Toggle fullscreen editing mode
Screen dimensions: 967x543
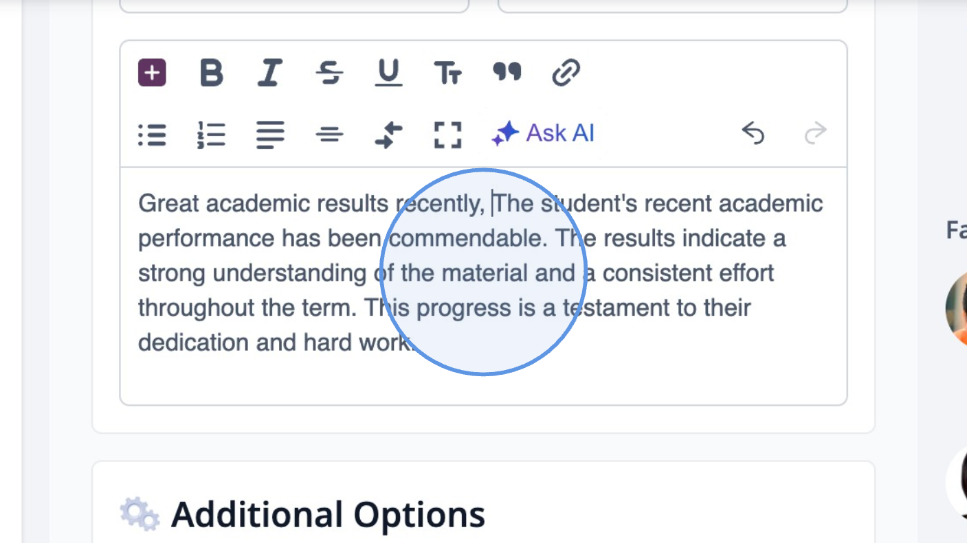[447, 135]
